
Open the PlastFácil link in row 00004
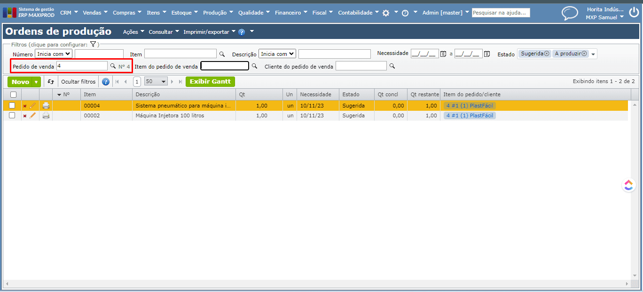[x=470, y=106]
